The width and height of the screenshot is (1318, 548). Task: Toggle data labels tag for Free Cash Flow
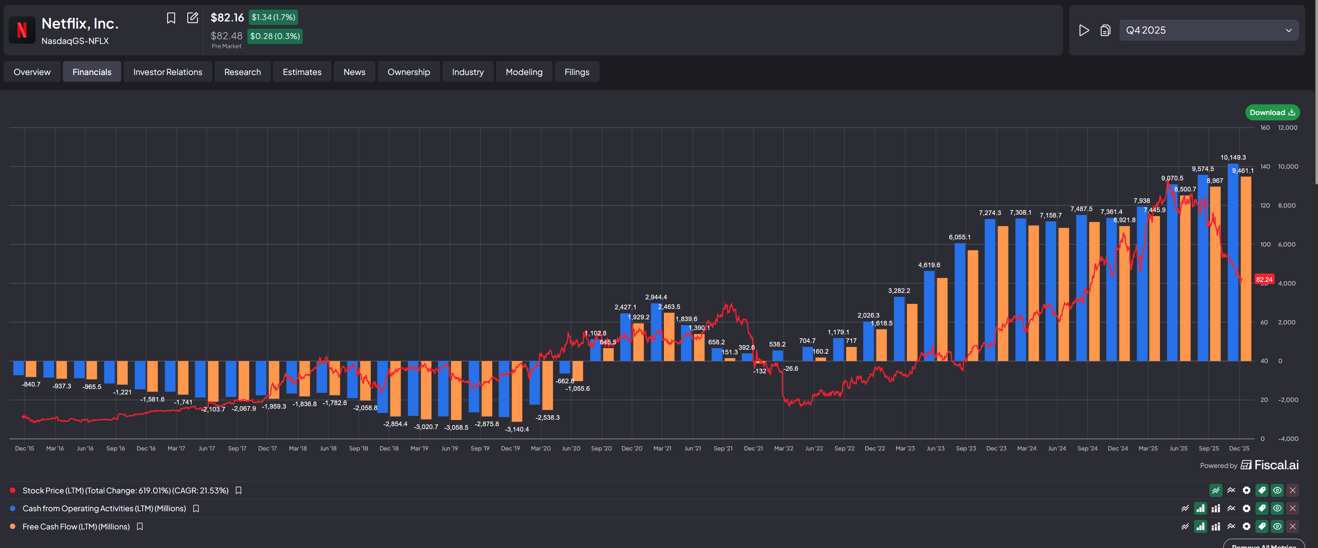[1262, 527]
